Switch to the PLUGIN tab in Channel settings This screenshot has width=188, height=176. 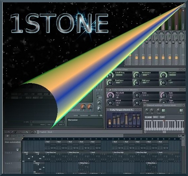point(148,117)
